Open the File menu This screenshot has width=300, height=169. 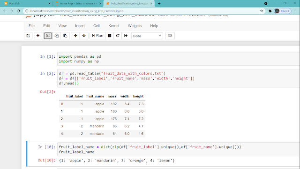tap(31, 26)
